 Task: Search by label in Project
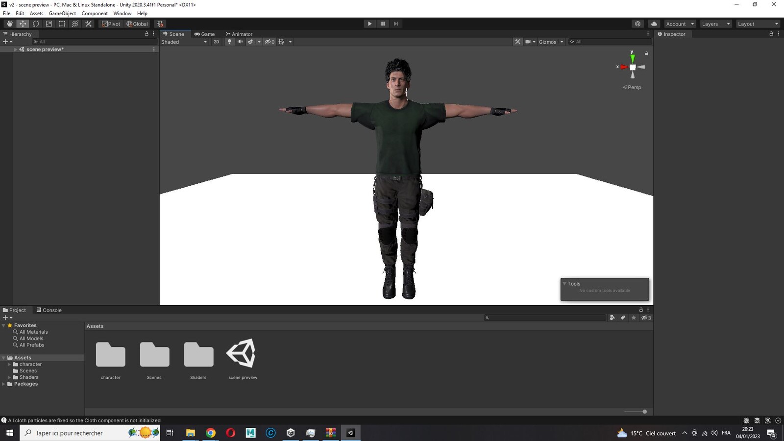click(623, 318)
